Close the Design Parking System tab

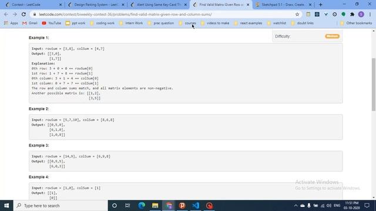coord(123,5)
